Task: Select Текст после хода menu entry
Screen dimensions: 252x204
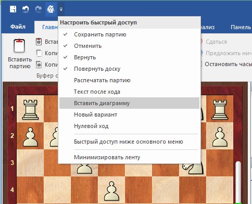Action: pos(129,92)
